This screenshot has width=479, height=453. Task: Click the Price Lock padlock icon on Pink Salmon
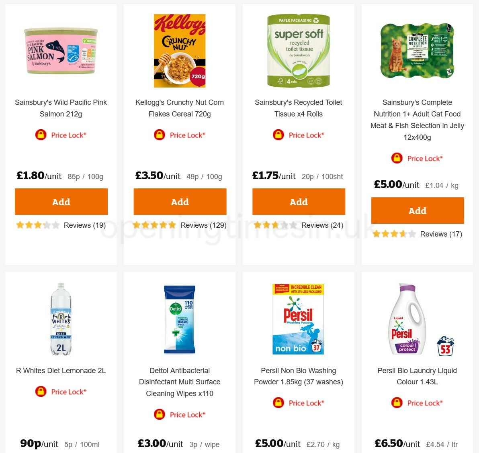(x=40, y=135)
